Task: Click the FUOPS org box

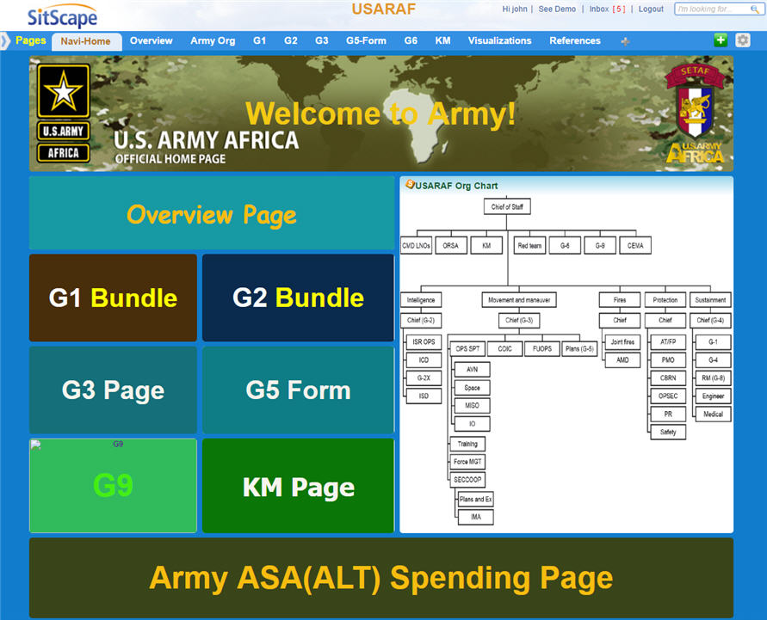Action: pos(542,349)
